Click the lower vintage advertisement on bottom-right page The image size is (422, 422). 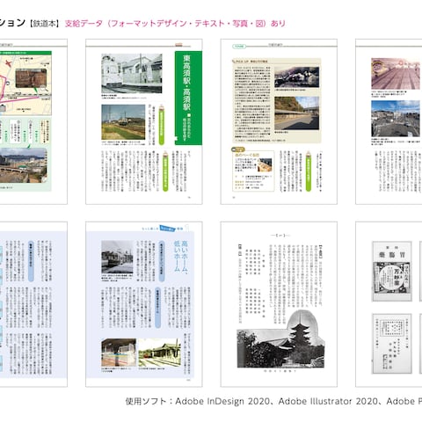392,344
